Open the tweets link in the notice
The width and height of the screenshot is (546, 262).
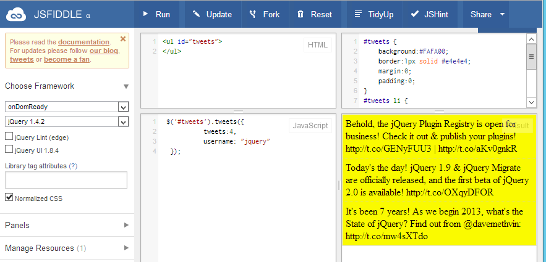click(22, 59)
